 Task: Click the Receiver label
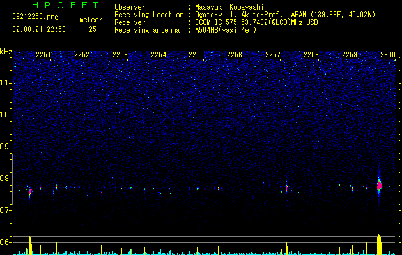coord(130,22)
